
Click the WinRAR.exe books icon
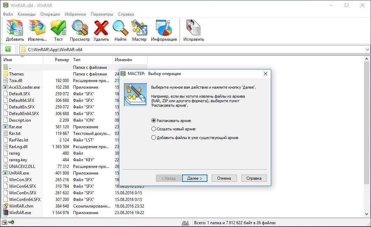click(x=6, y=213)
